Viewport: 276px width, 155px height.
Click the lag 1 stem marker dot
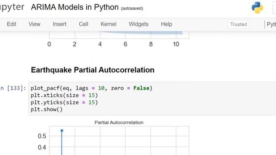click(x=62, y=130)
